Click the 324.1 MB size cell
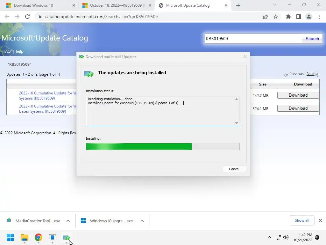Screen dimensions: 326x245 (x=260, y=109)
